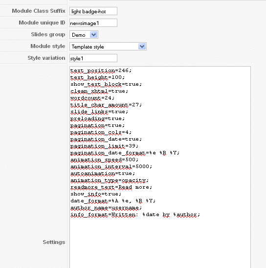This screenshot has width=266, height=268.
Task: Click the pagination_limit=39 line
Action: tap(104, 146)
